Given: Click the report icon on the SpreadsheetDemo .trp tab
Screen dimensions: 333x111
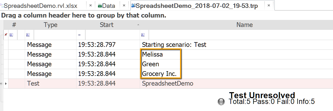Looking at the screenshot, I should tap(133, 5).
